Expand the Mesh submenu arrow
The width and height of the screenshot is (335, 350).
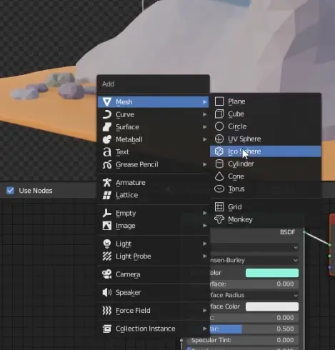pyautogui.click(x=205, y=102)
